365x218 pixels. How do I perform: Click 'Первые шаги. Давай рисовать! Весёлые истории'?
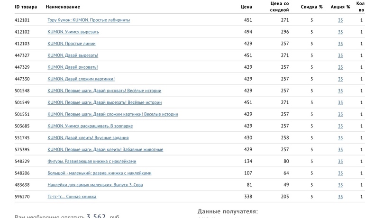(x=104, y=91)
